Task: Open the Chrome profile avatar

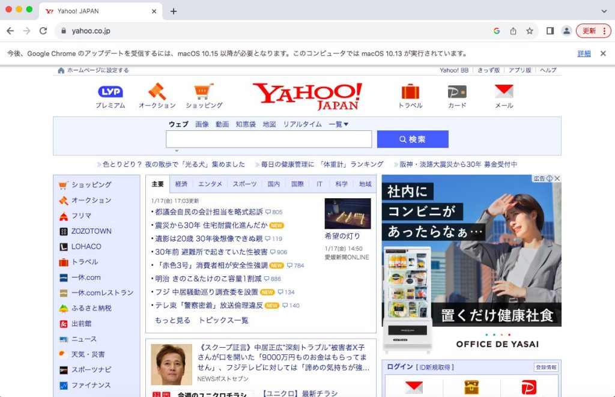Action: [566, 31]
